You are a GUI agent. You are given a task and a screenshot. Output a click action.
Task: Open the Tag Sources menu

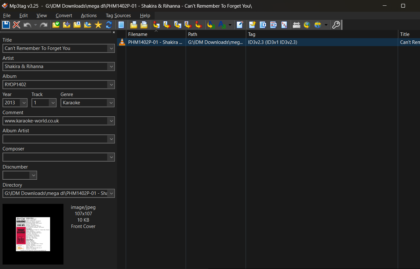[x=118, y=16]
